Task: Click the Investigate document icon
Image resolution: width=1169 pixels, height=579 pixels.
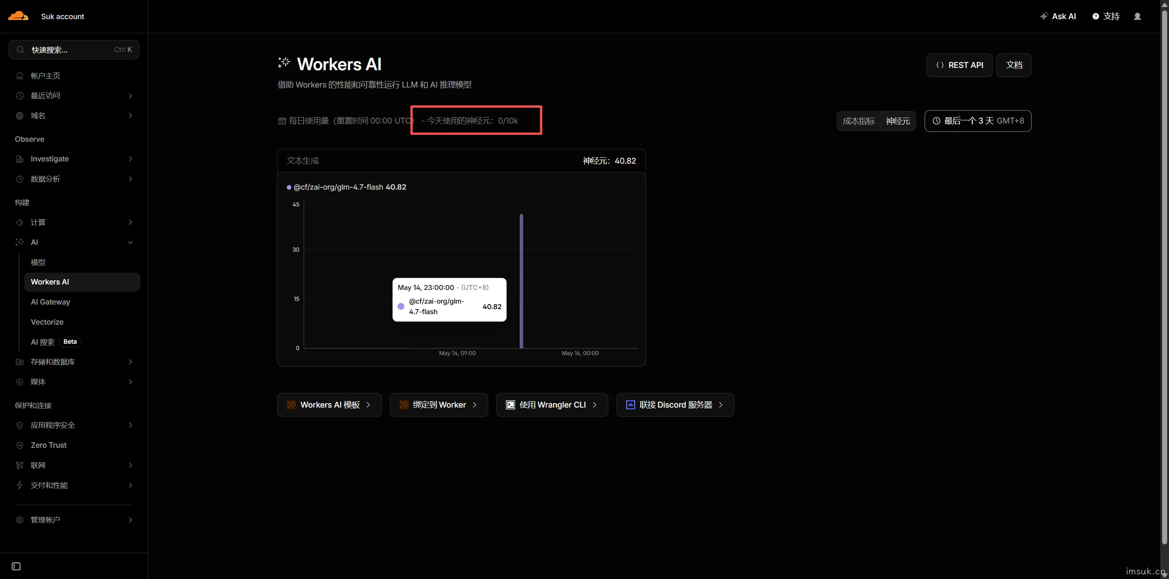Action: point(20,159)
